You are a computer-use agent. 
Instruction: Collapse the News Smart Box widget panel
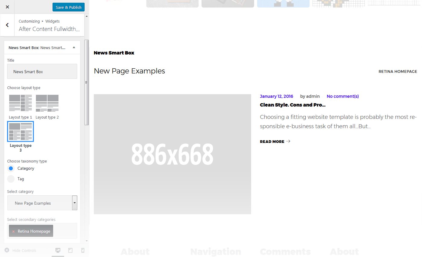[x=74, y=48]
